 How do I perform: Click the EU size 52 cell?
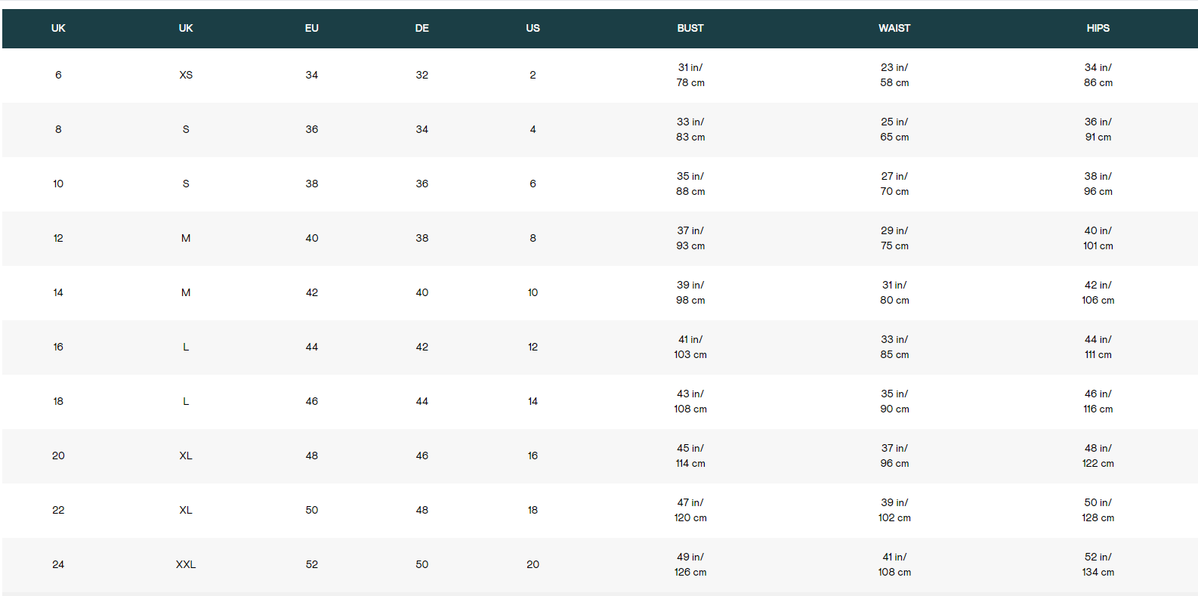click(311, 564)
